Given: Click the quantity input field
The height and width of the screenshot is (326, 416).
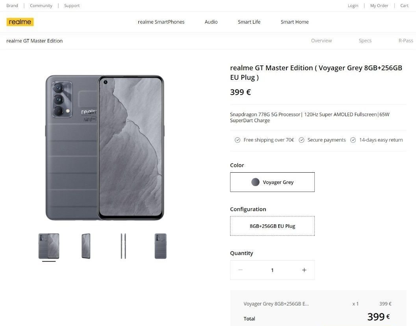Looking at the screenshot, I should [272, 270].
